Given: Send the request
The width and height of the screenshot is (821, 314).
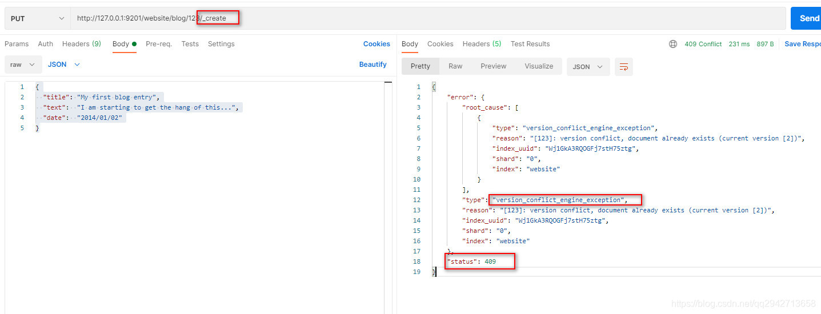Looking at the screenshot, I should [x=806, y=18].
